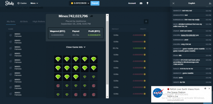Viewport: 213px width, 104px height.
Task: Collapse Close Game Info section
Action: 76,47
